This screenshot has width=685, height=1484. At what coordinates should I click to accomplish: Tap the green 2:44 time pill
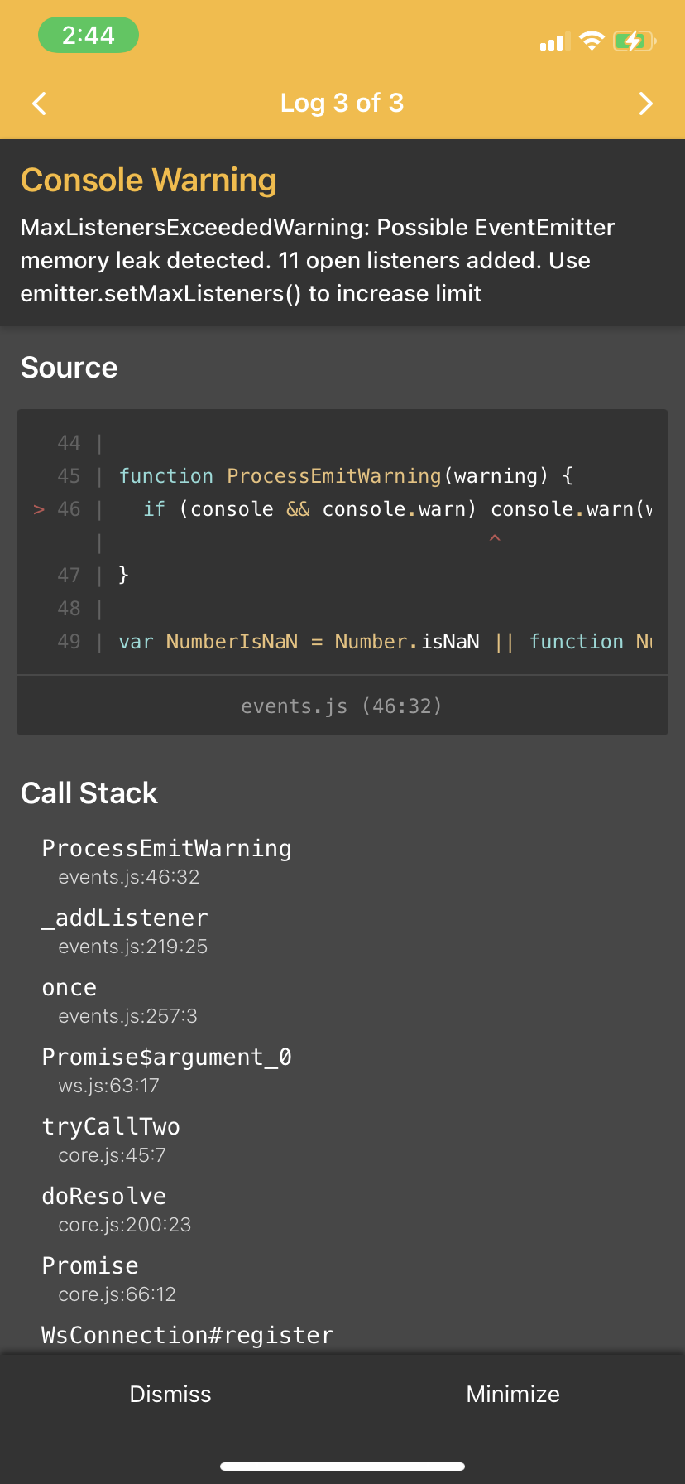click(89, 35)
